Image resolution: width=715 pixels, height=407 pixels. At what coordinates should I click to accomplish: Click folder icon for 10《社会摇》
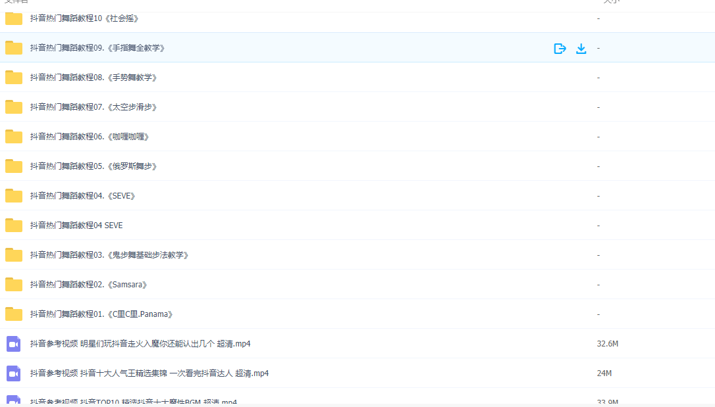14,18
